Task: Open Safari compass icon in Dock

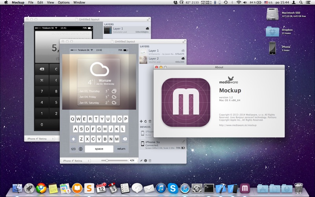Action: 185,188
